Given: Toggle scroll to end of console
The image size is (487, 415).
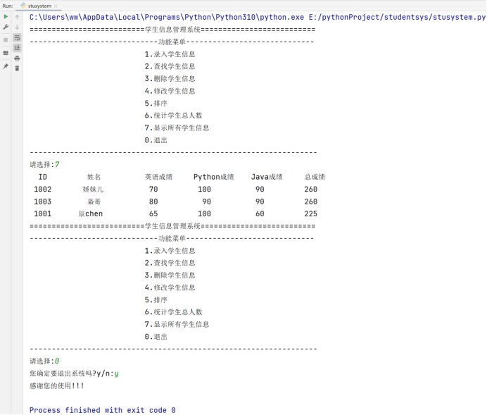Looking at the screenshot, I should [17, 48].
